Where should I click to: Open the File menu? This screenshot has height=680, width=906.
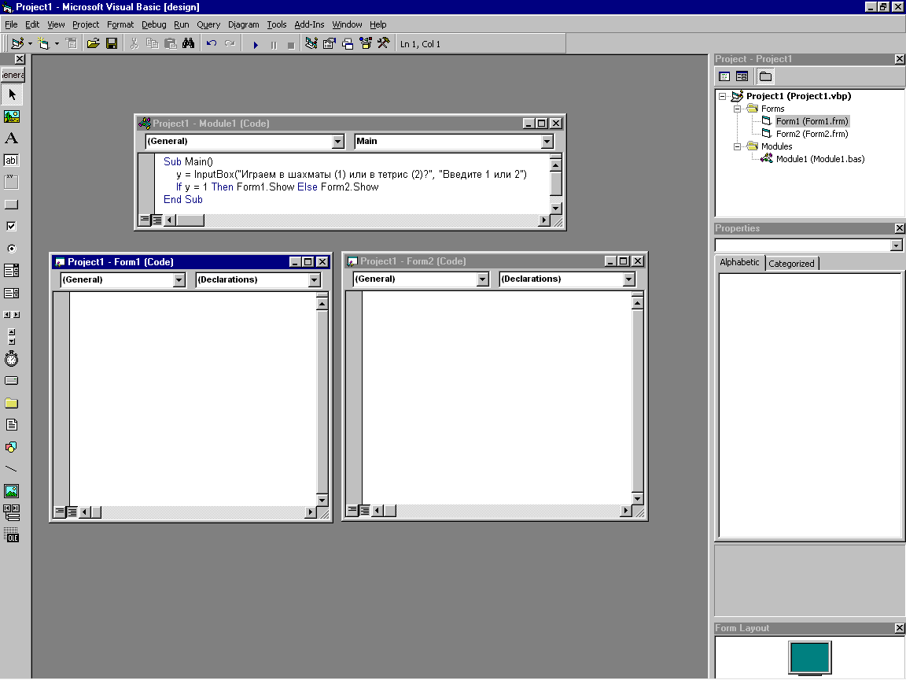(11, 24)
